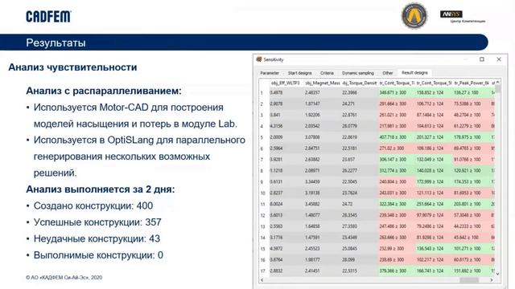
Task: Click the Создано конструкции: 400 bullet
Action: 93,206
